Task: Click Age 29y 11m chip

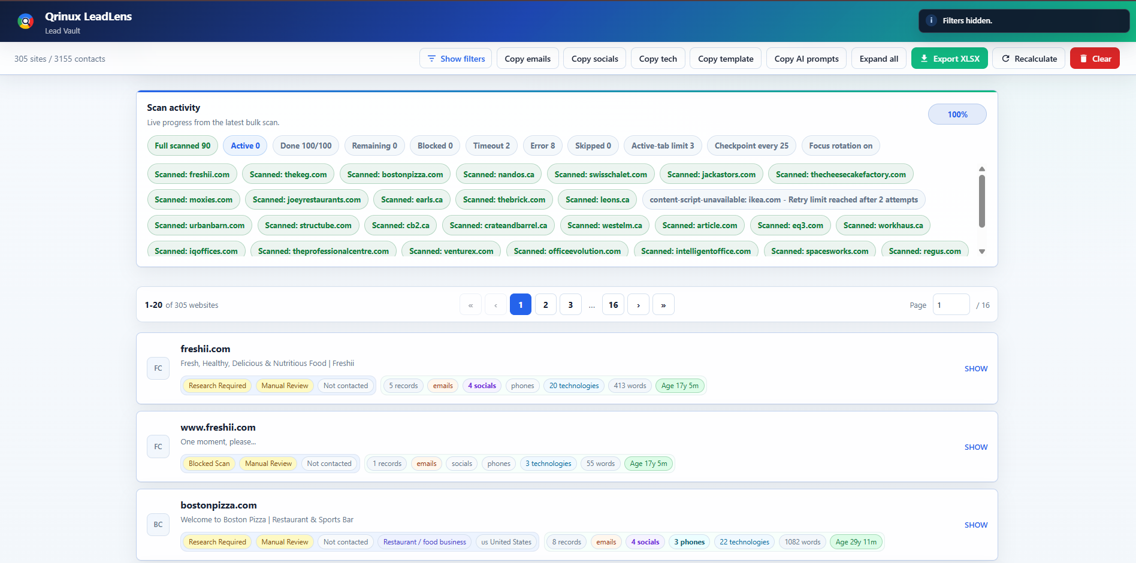Action: point(856,542)
